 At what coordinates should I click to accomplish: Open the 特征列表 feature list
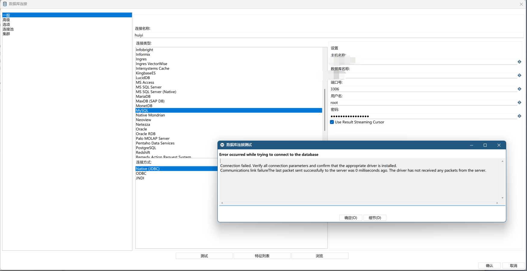262,256
